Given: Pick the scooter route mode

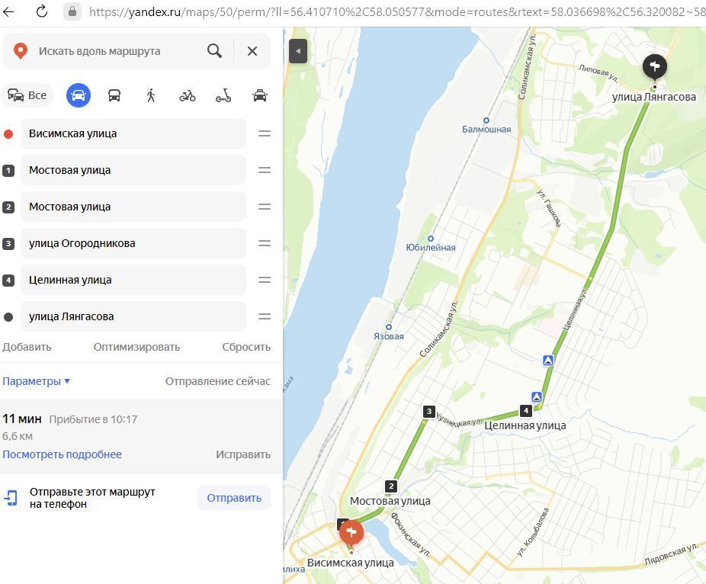Looking at the screenshot, I should 223,95.
